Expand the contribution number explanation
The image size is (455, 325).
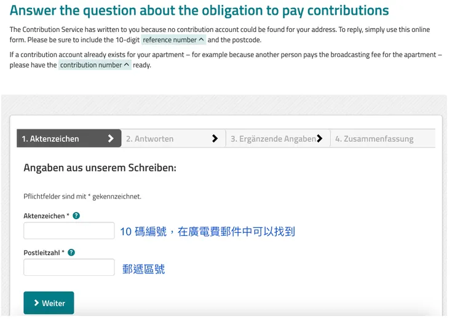click(95, 65)
